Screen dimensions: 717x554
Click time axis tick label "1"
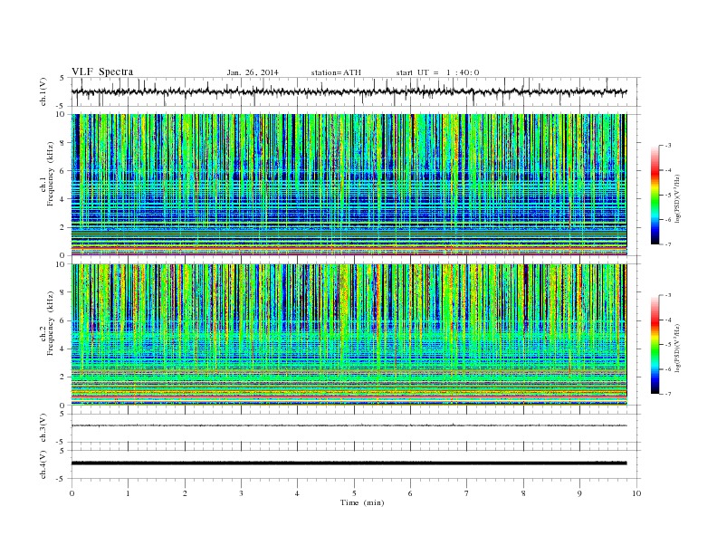129,493
